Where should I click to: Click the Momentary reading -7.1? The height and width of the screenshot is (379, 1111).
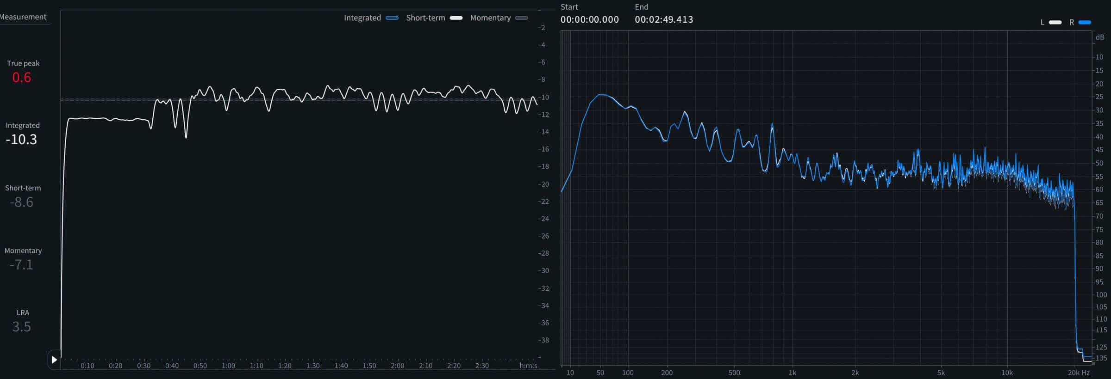click(22, 264)
